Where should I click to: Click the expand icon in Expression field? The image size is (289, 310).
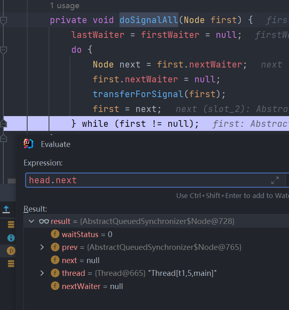[275, 180]
